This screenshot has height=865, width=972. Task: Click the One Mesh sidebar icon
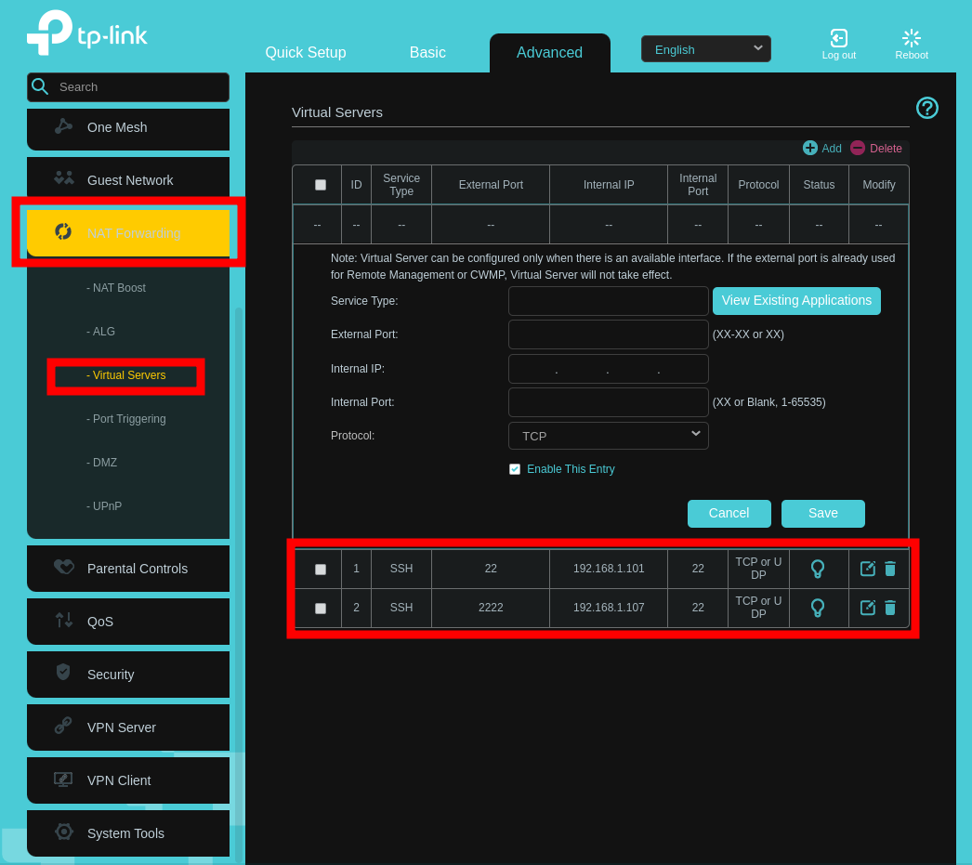[63, 126]
